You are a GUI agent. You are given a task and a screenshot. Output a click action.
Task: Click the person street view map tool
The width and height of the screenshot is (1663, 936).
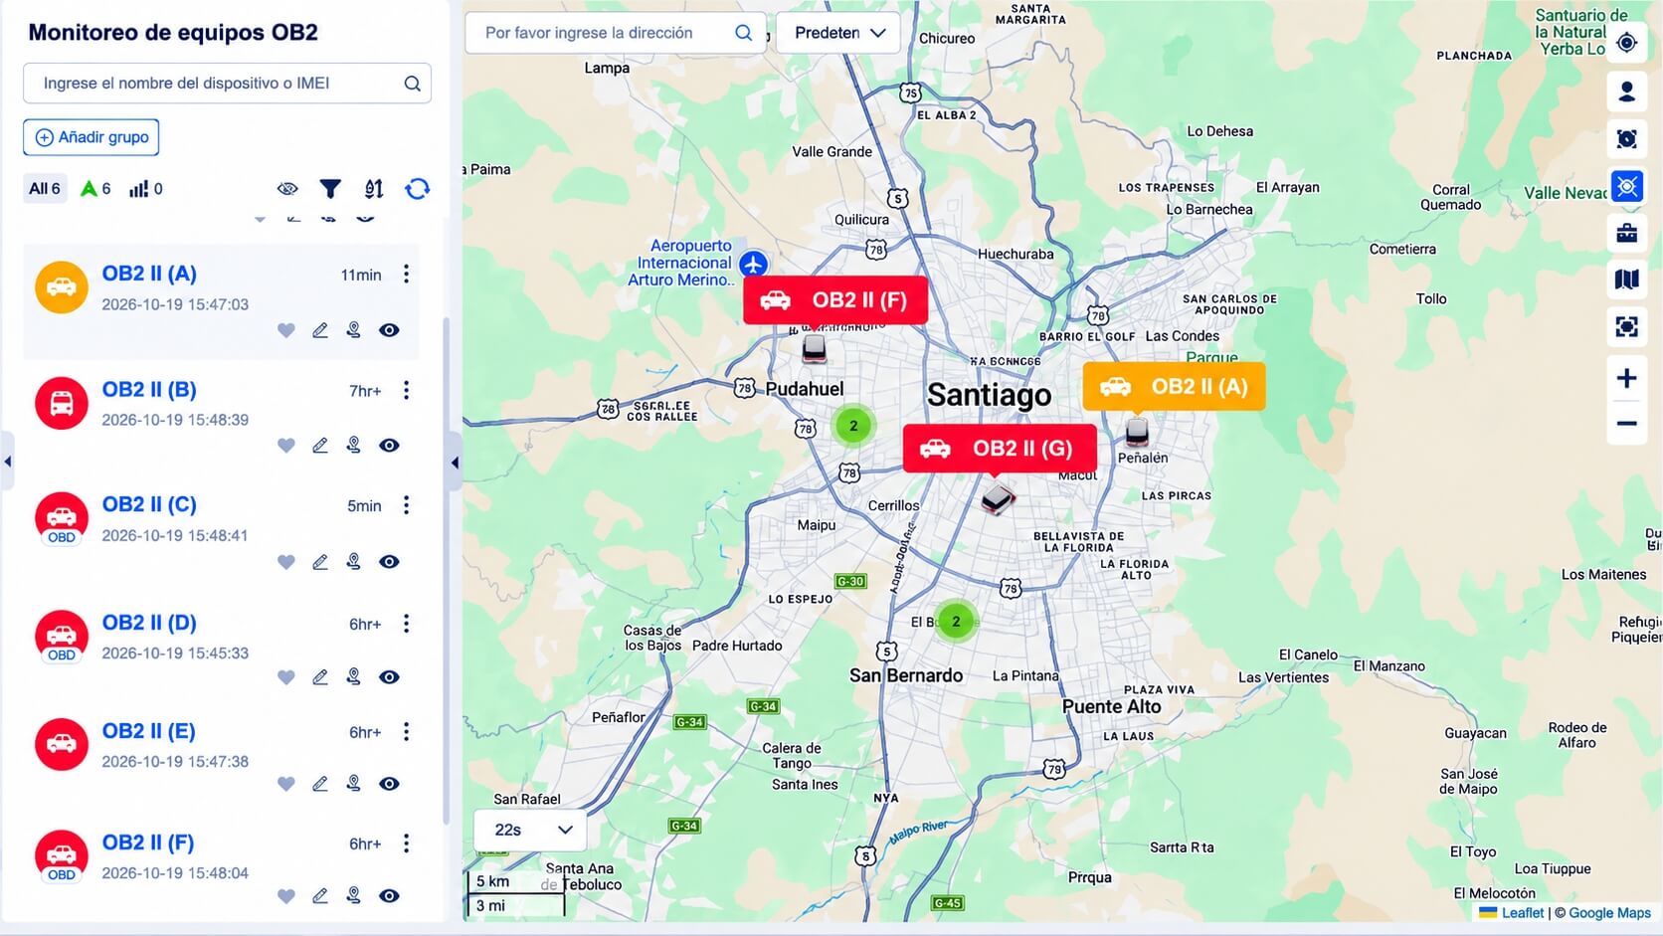1627,92
